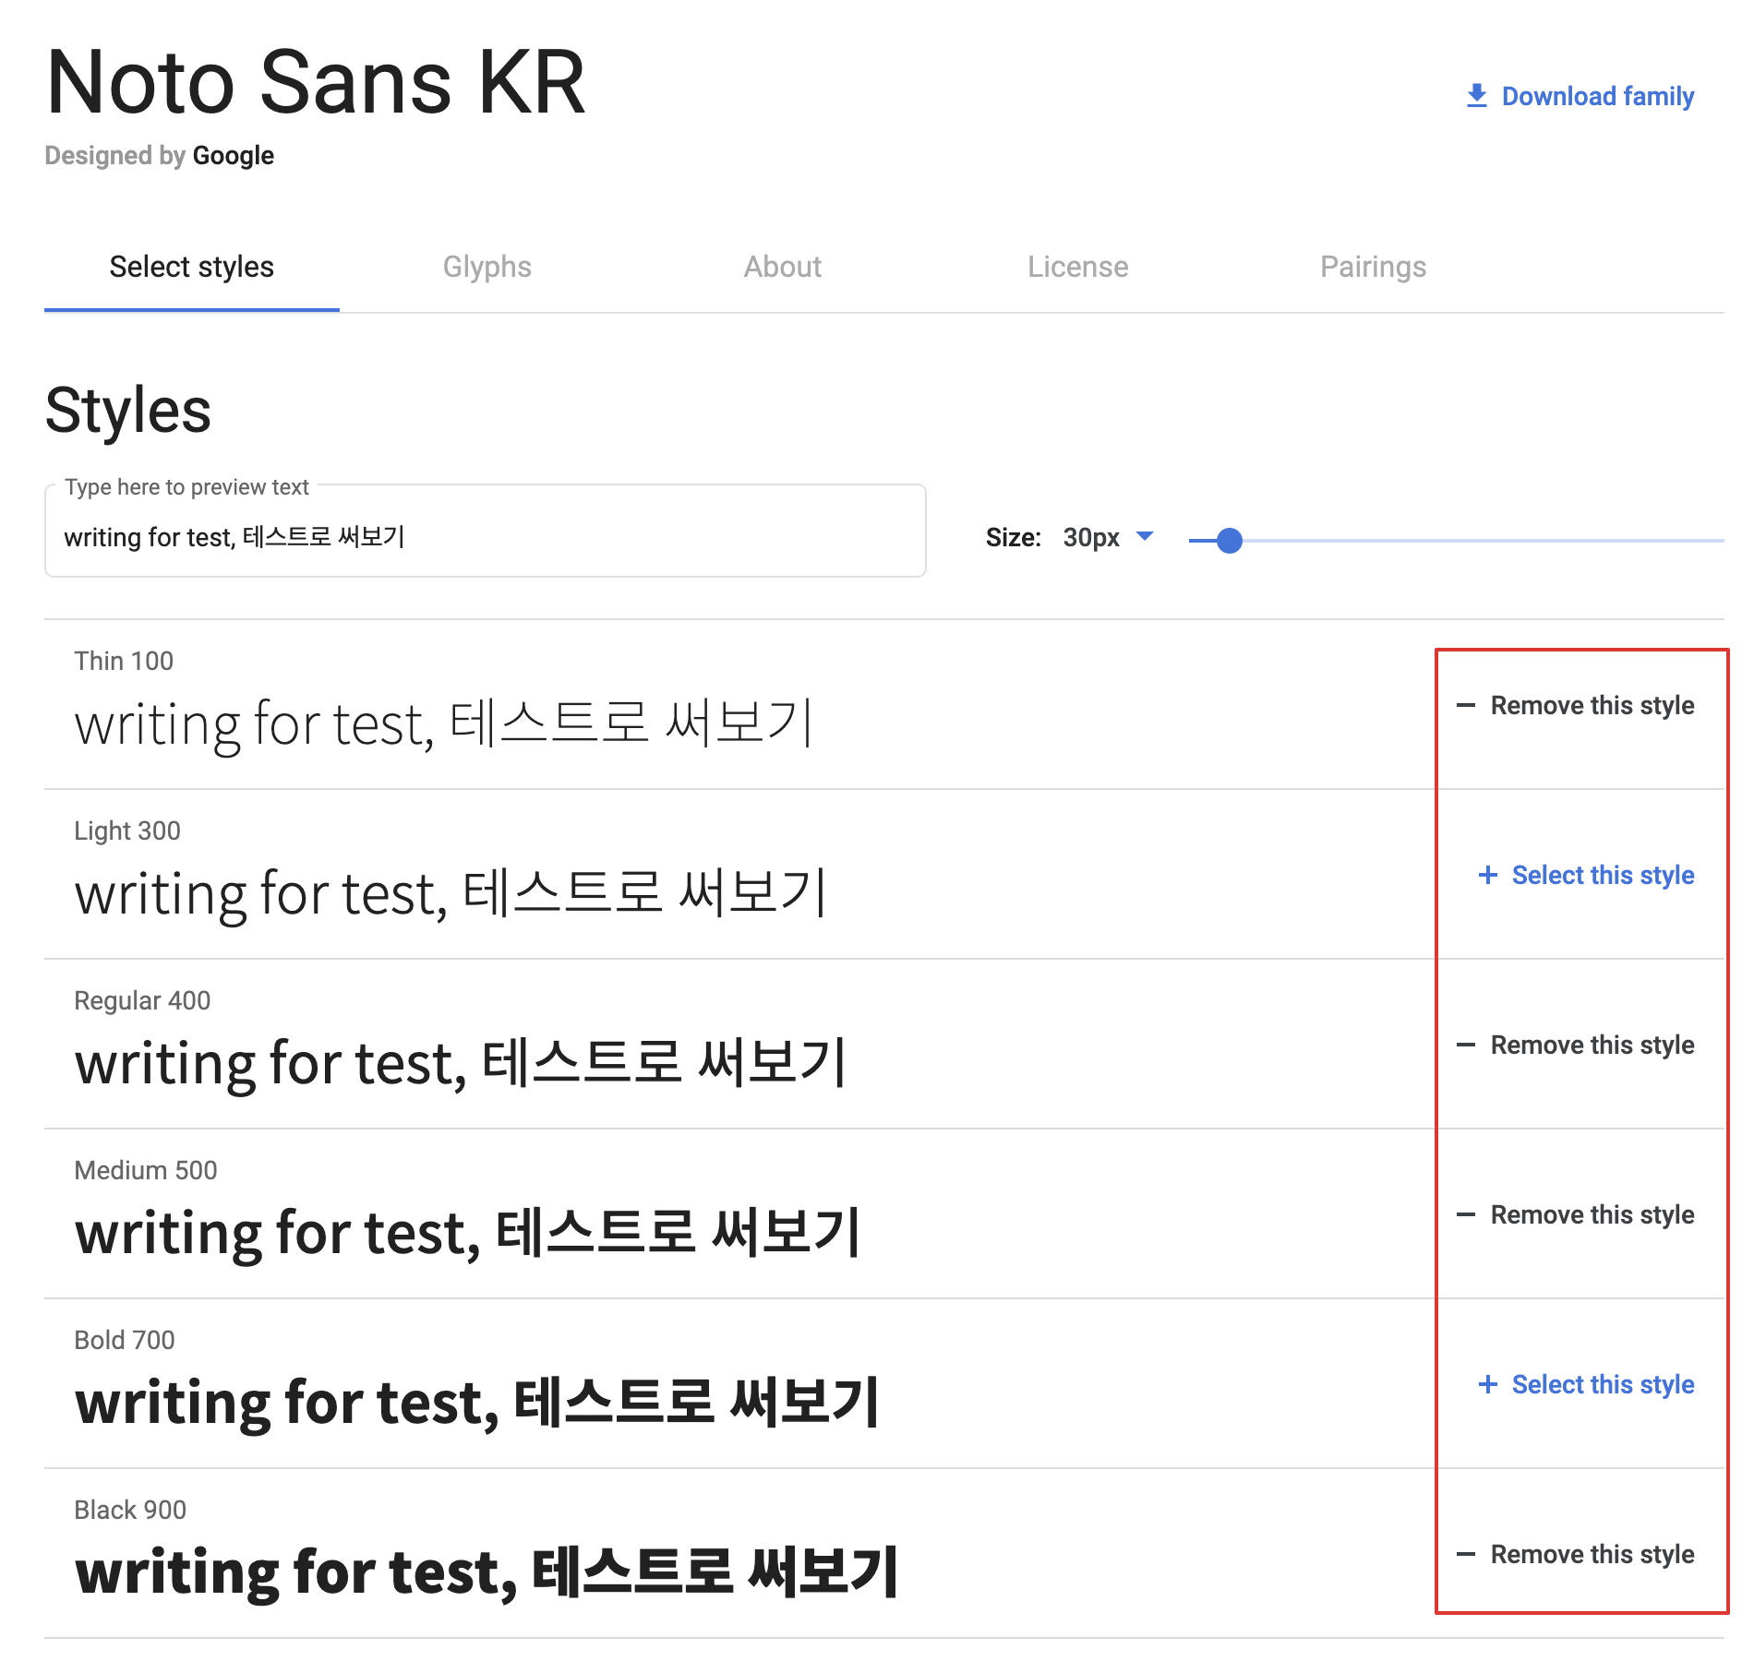Select the Bold 700 style

1587,1384
